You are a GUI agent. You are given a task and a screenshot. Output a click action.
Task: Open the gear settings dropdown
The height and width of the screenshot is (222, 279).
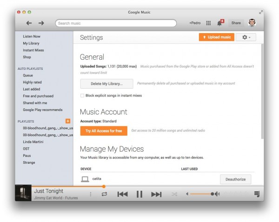click(x=246, y=37)
